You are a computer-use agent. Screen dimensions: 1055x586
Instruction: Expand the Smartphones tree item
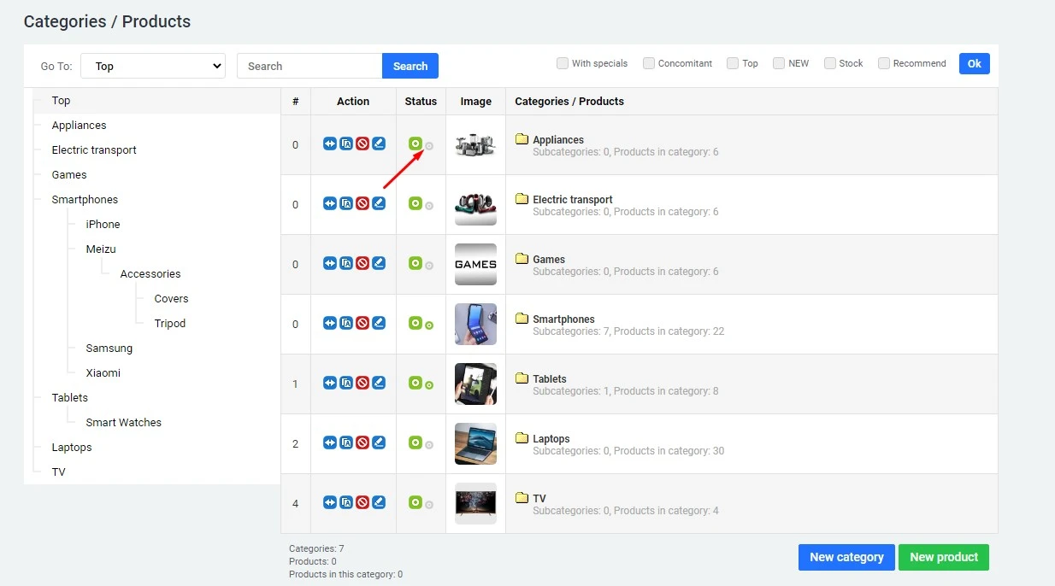tap(85, 199)
